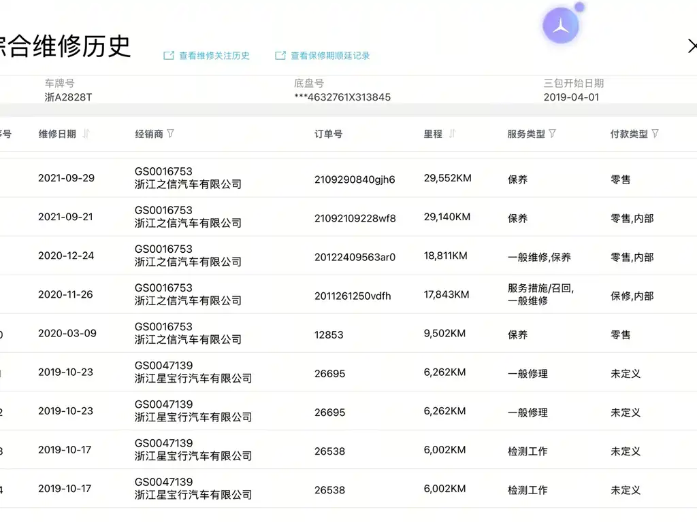Image resolution: width=697 pixels, height=522 pixels.
Task: Click repair date 2021-09-21
Action: [x=65, y=217]
